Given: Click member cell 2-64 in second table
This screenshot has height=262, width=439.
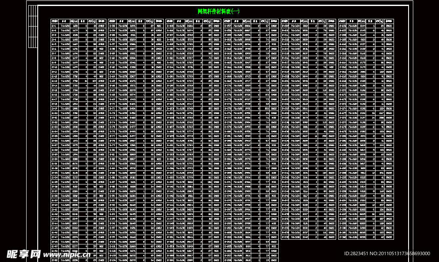Looking at the screenshot, I should point(112,76).
